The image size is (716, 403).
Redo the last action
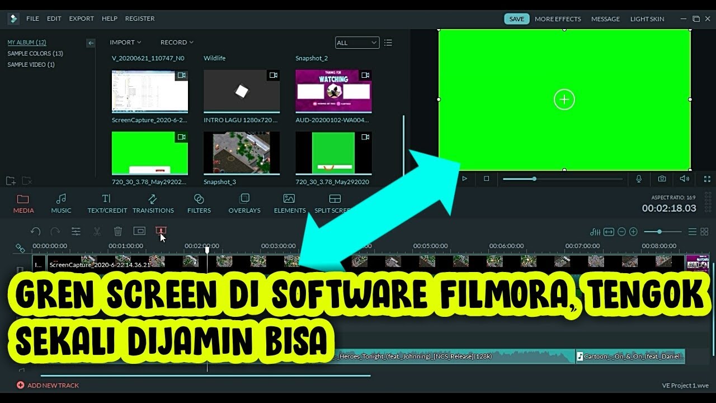pos(55,231)
